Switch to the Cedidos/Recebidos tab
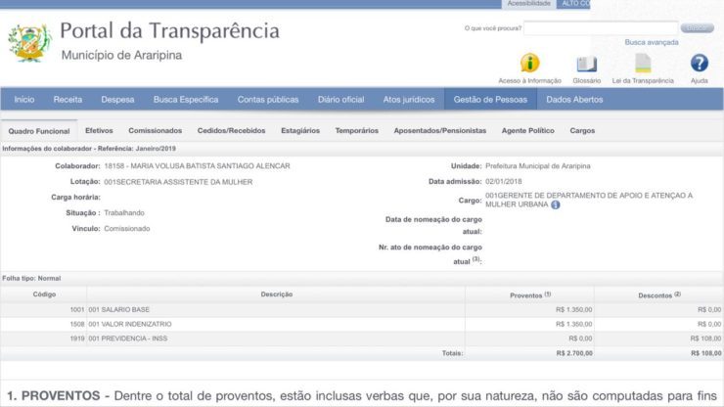 click(231, 131)
